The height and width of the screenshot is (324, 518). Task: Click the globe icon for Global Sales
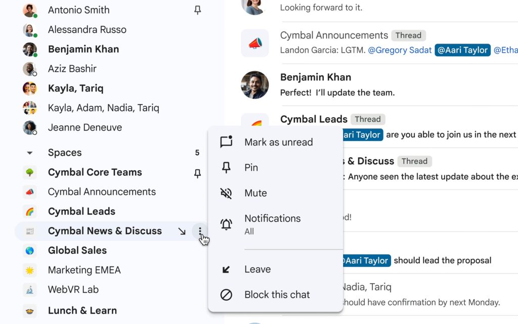30,251
